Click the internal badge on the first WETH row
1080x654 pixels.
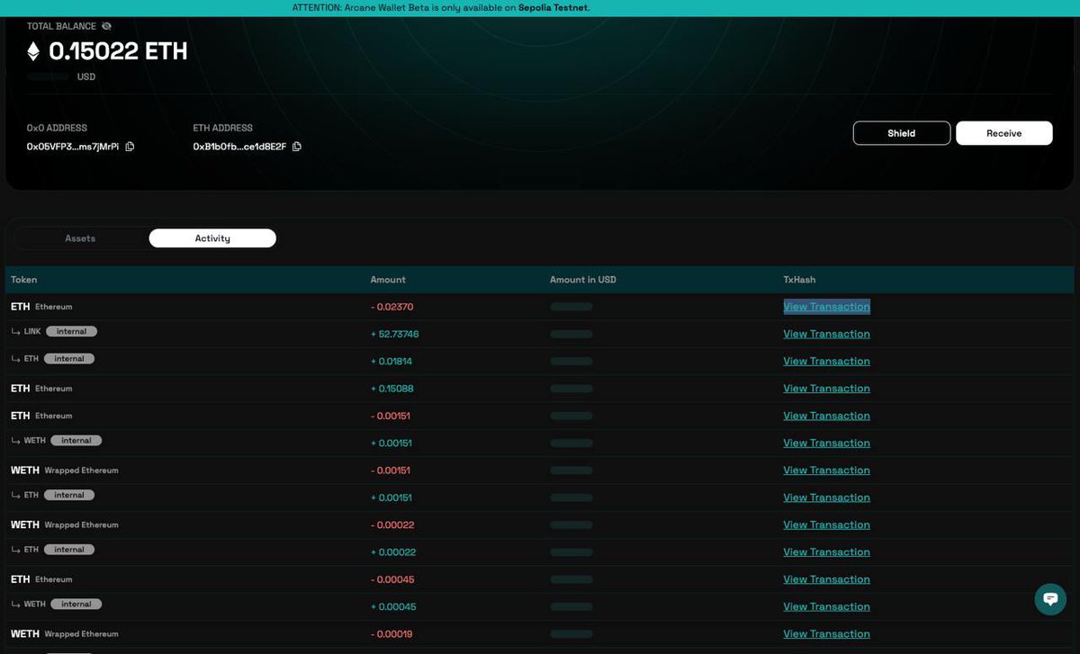[76, 440]
